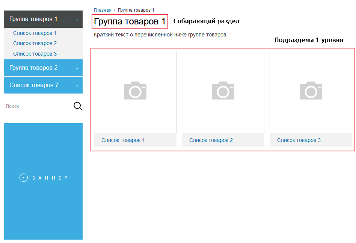Open Группа товаров 1 sidebar menu item
Screen dimensions: 356x243
pos(33,19)
